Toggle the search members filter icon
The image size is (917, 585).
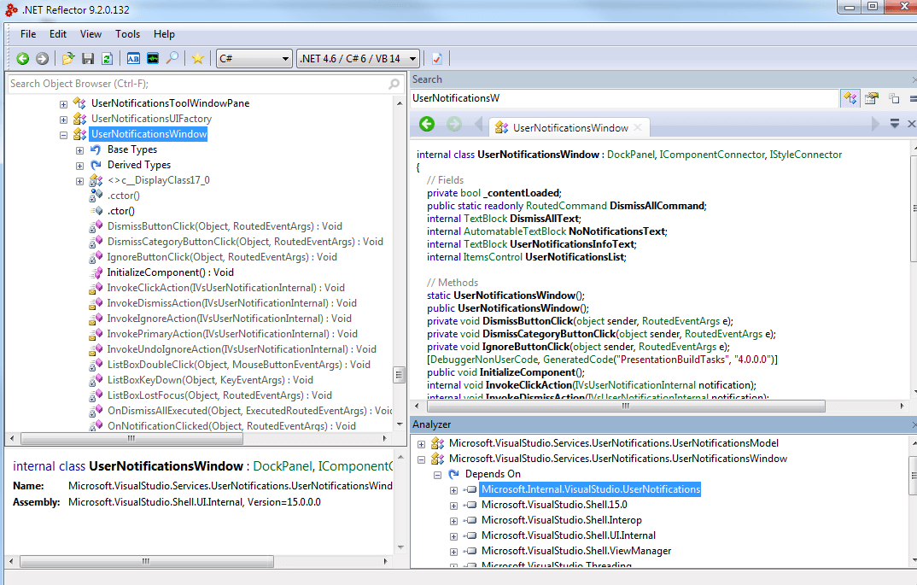[872, 98]
